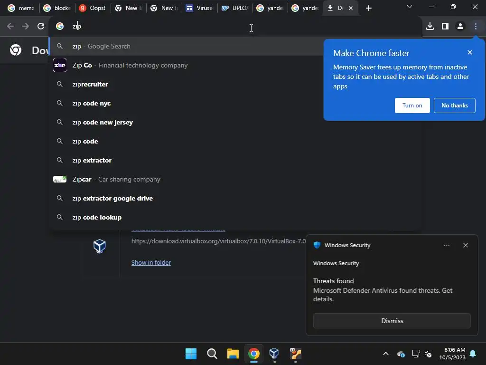Open Windows Security notification options ellipsis
Screen dimensions: 486x365
[447, 245]
